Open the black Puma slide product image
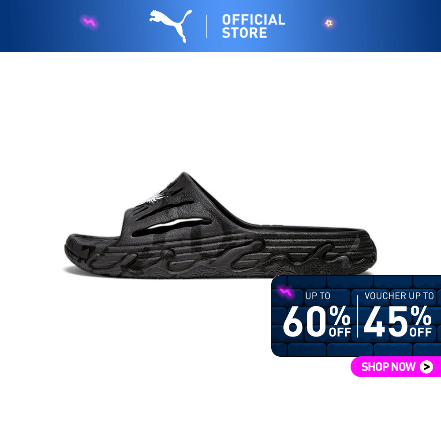Image resolution: width=441 pixels, height=441 pixels. [220, 225]
